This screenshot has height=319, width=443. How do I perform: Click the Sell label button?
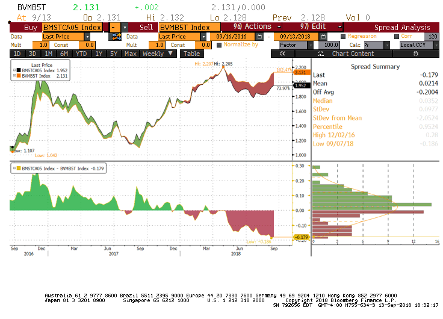[x=146, y=28]
